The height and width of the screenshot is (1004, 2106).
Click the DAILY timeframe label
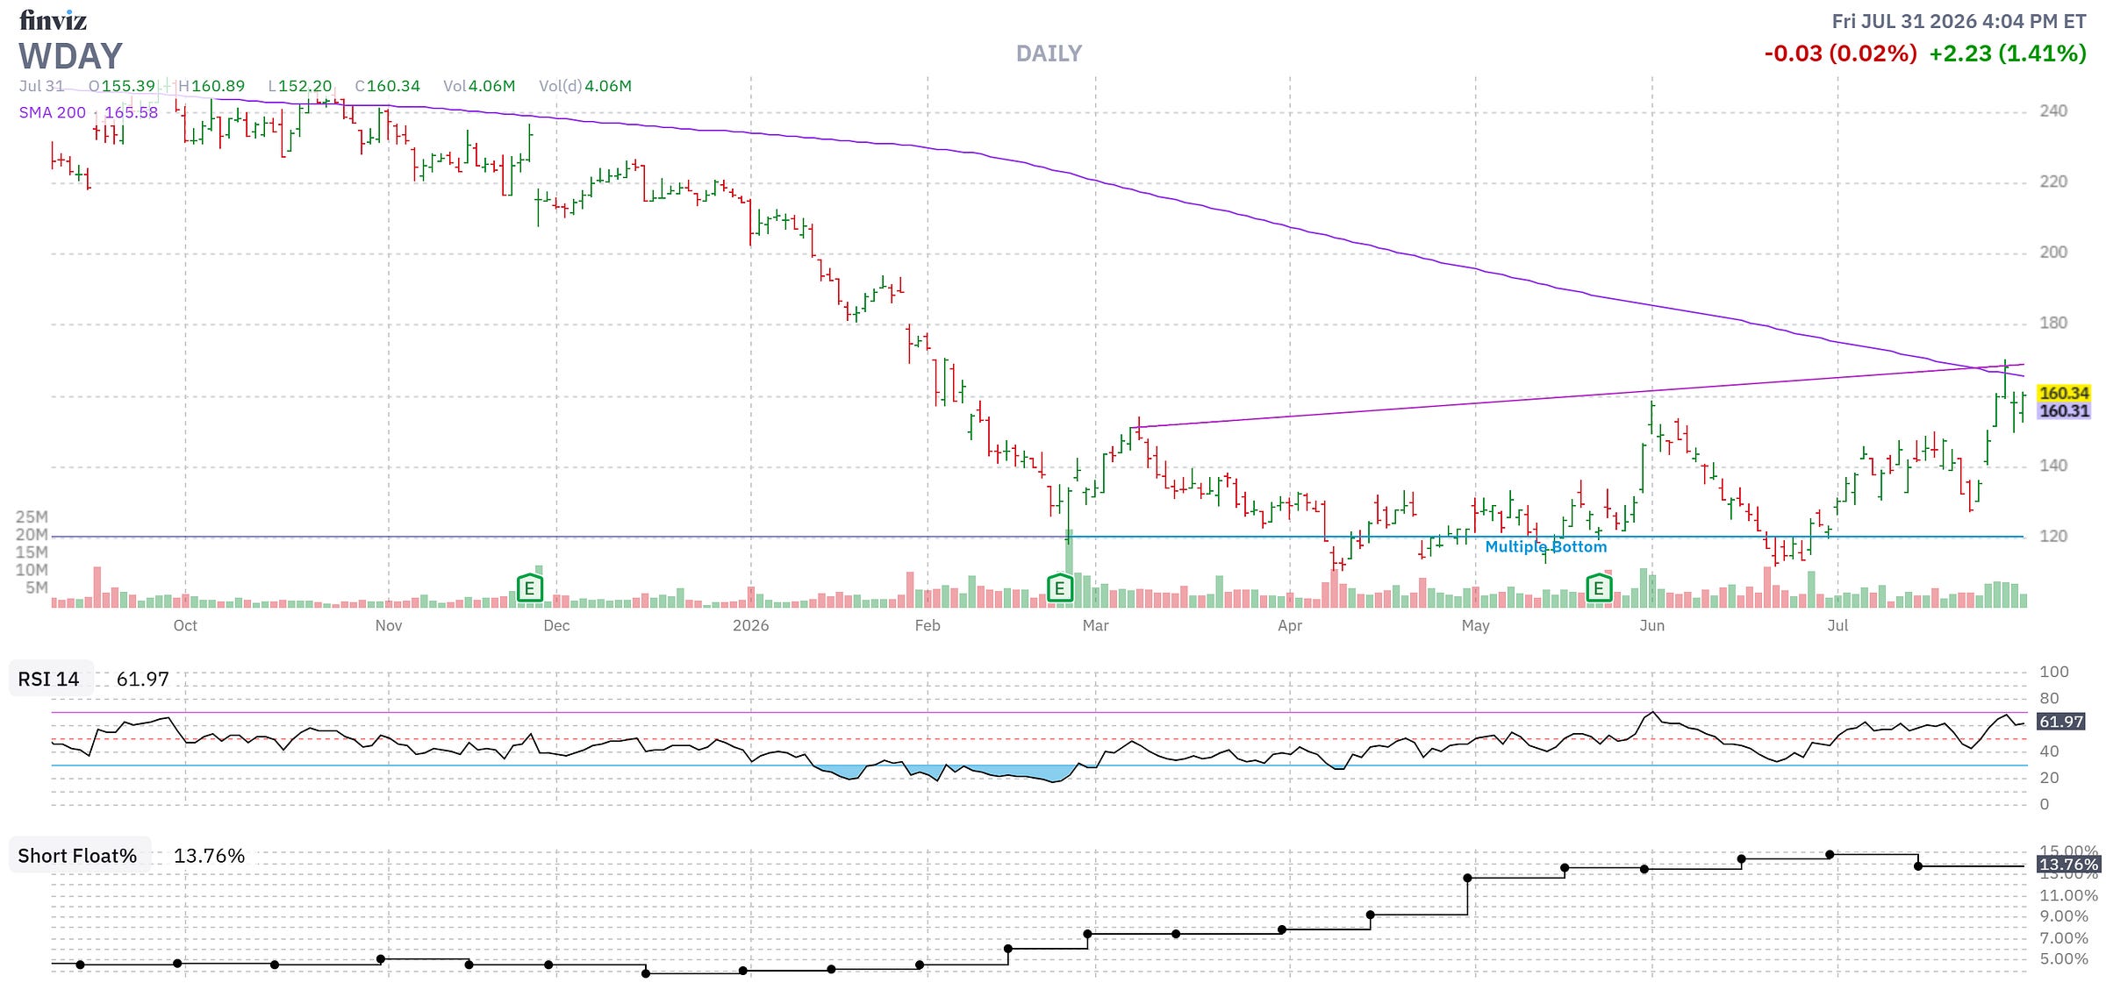click(1049, 53)
